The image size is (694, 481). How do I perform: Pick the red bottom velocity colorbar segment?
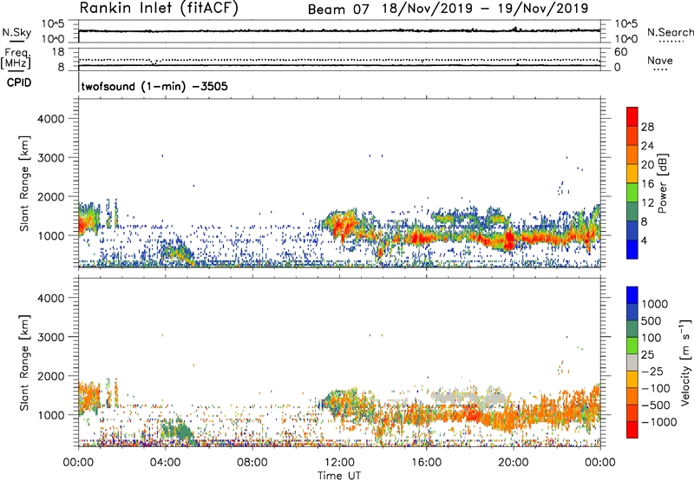click(632, 430)
